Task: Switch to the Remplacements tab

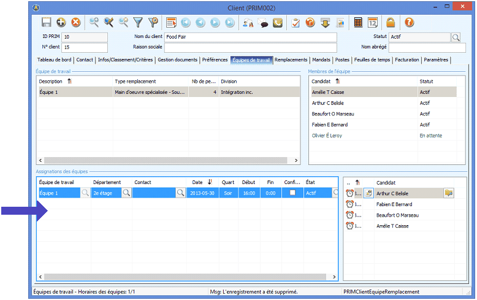Action: click(291, 60)
